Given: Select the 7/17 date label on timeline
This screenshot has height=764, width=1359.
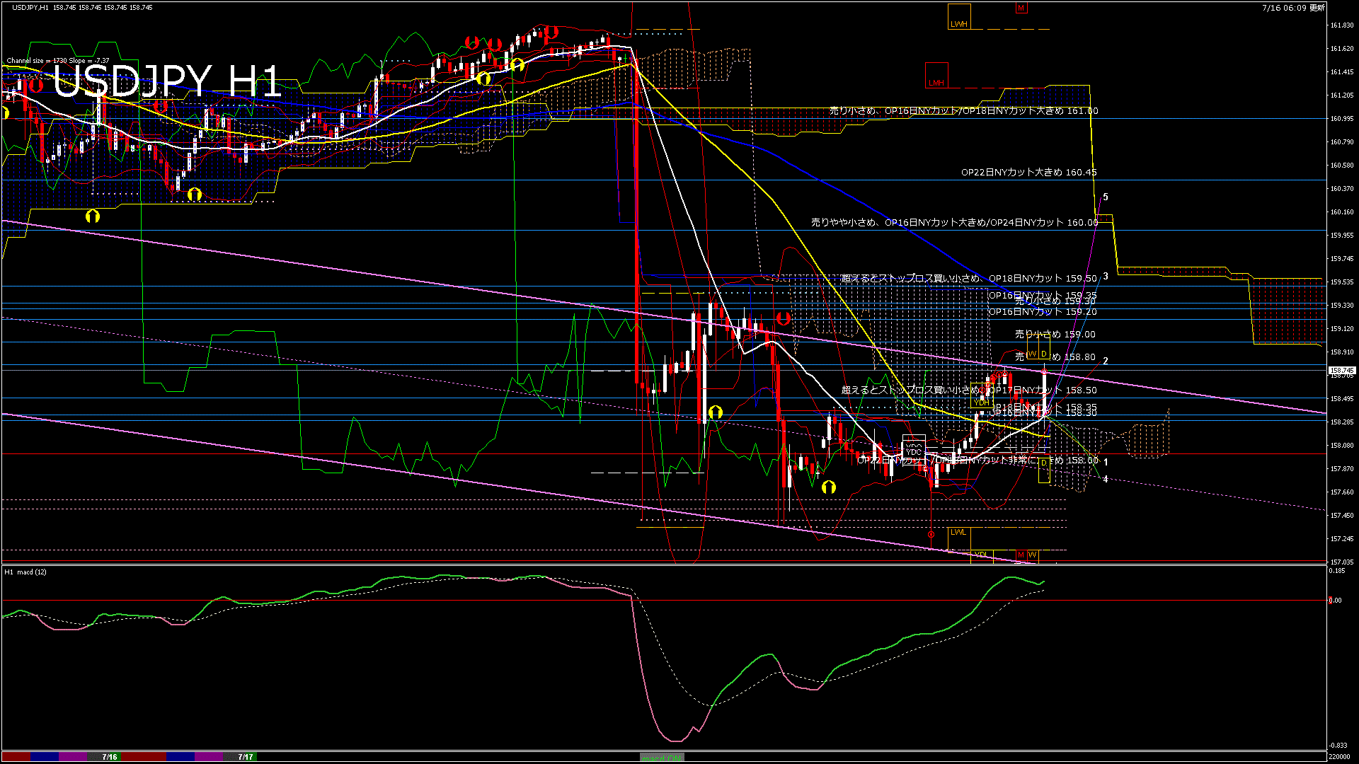Looking at the screenshot, I should click(x=246, y=757).
